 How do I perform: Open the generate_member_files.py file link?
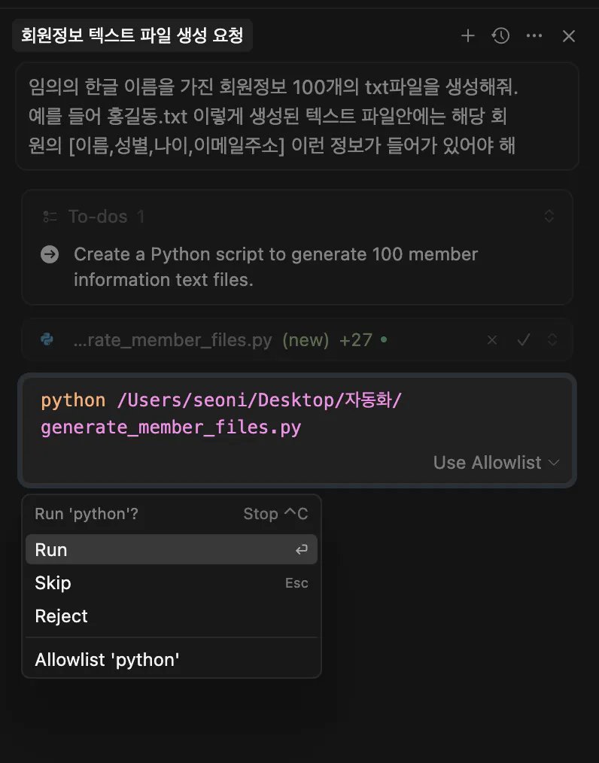pos(172,340)
